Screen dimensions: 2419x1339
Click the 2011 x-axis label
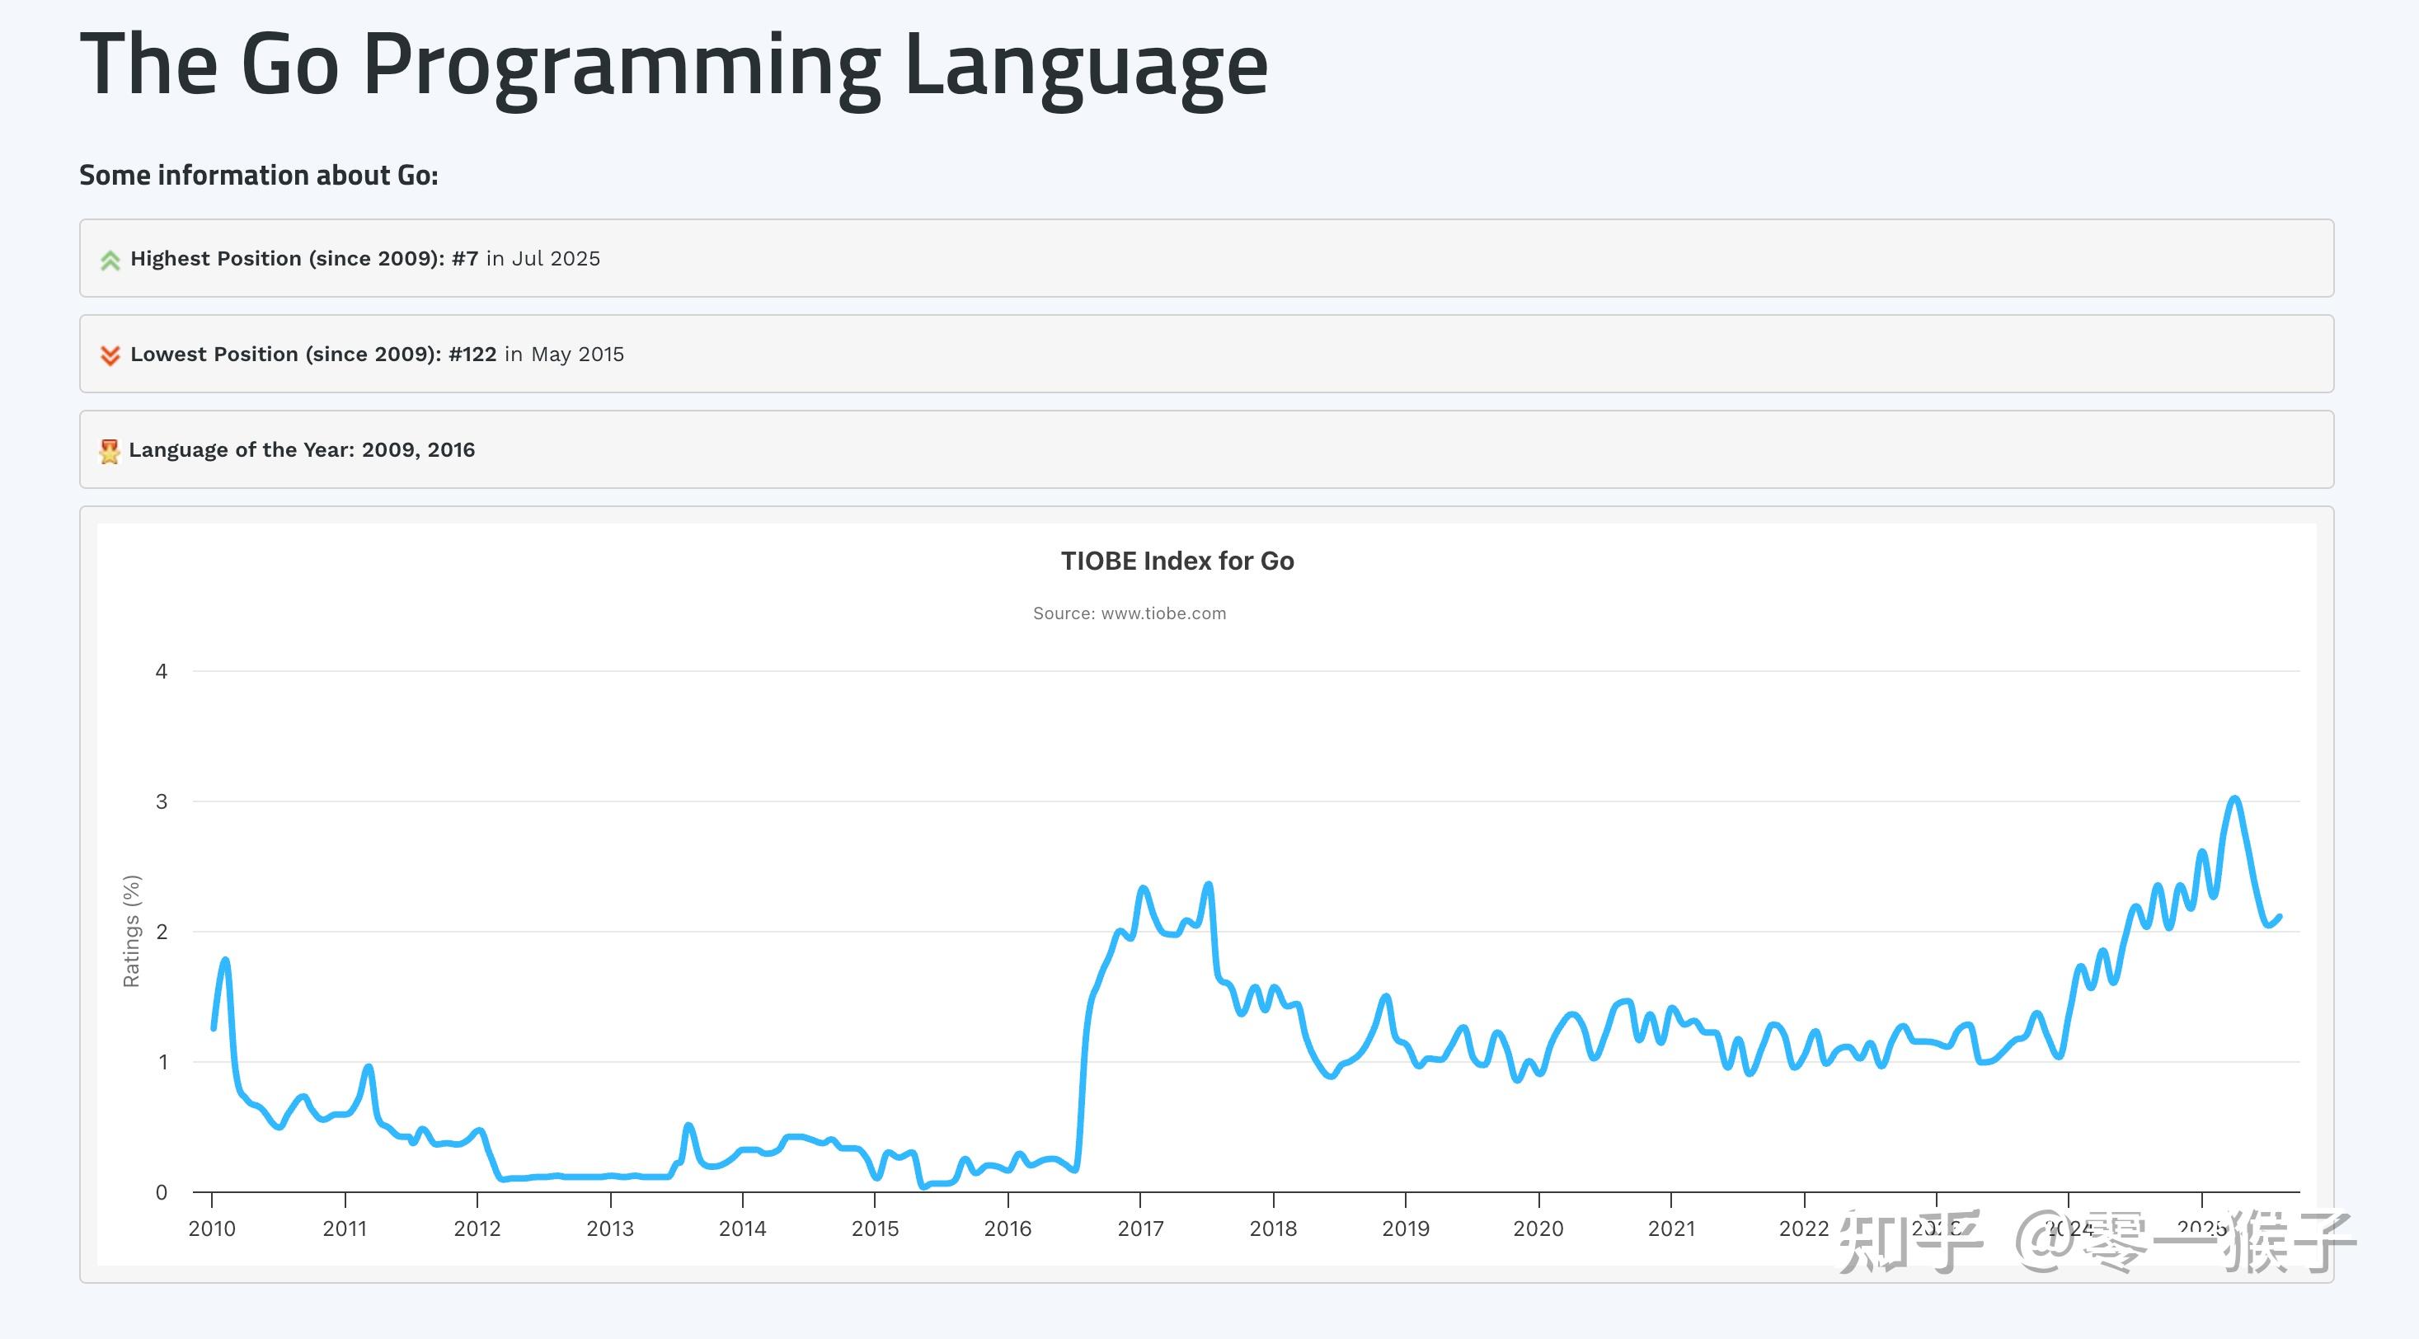(345, 1229)
